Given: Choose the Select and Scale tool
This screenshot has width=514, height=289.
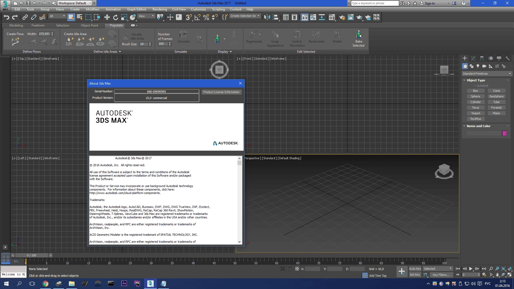Looking at the screenshot, I should click(x=124, y=17).
